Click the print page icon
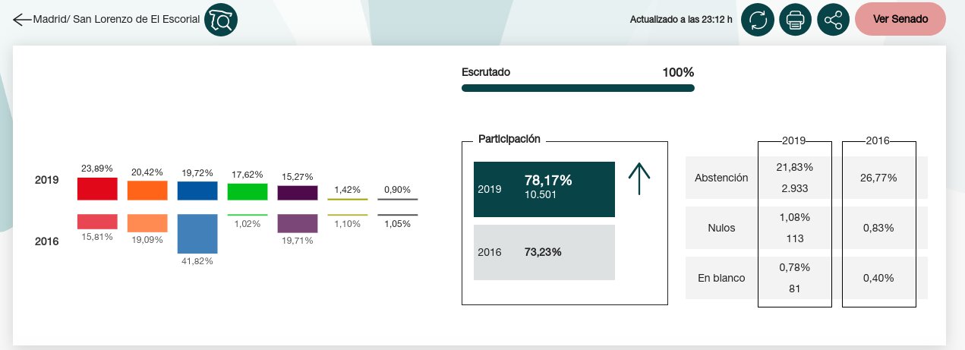Viewport: 965px width, 350px height. [796, 20]
